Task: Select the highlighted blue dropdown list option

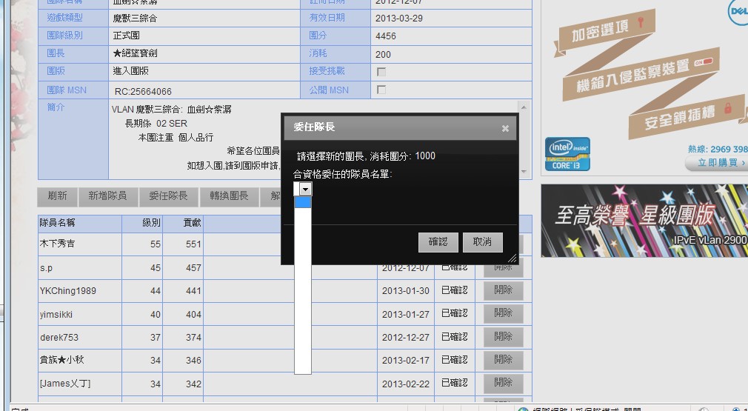Action: [303, 201]
